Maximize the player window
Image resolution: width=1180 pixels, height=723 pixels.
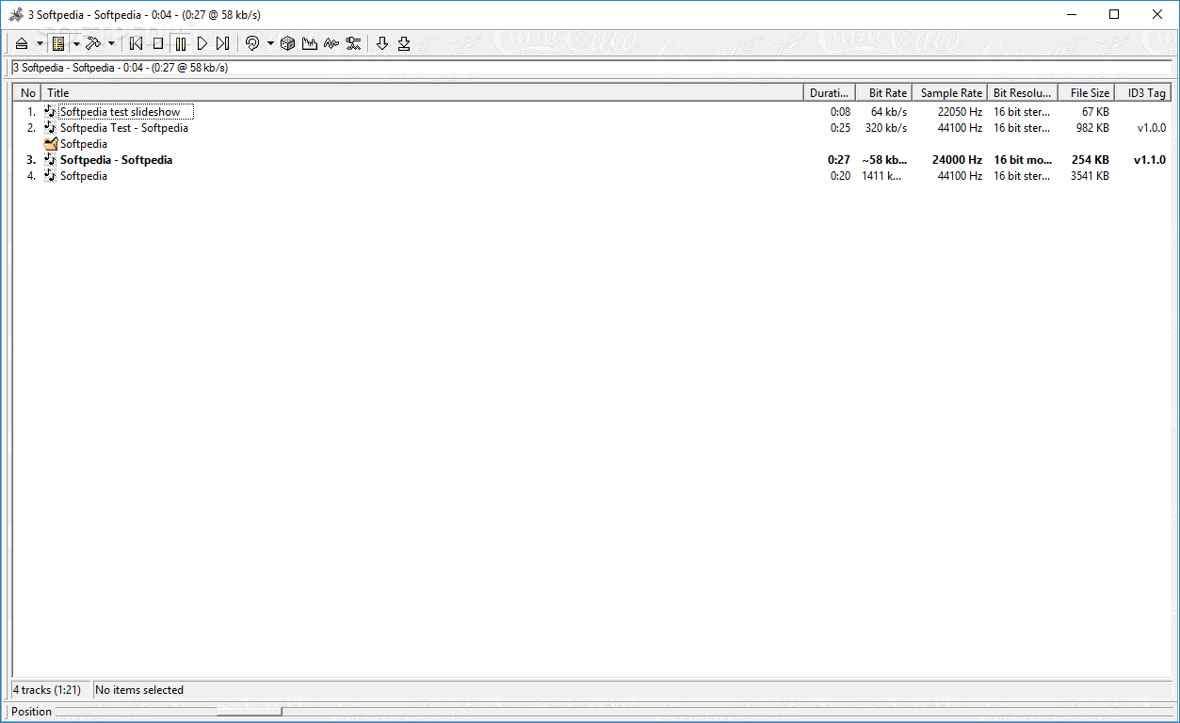click(x=1115, y=14)
